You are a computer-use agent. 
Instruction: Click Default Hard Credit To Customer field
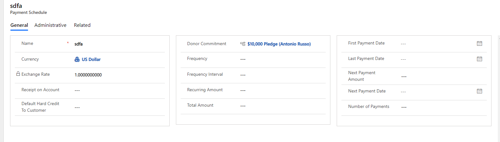click(x=119, y=107)
